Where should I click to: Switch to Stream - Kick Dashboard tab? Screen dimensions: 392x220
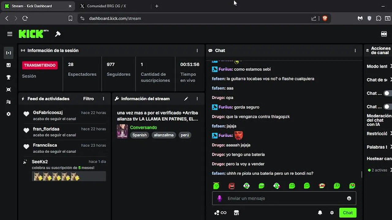[38, 6]
